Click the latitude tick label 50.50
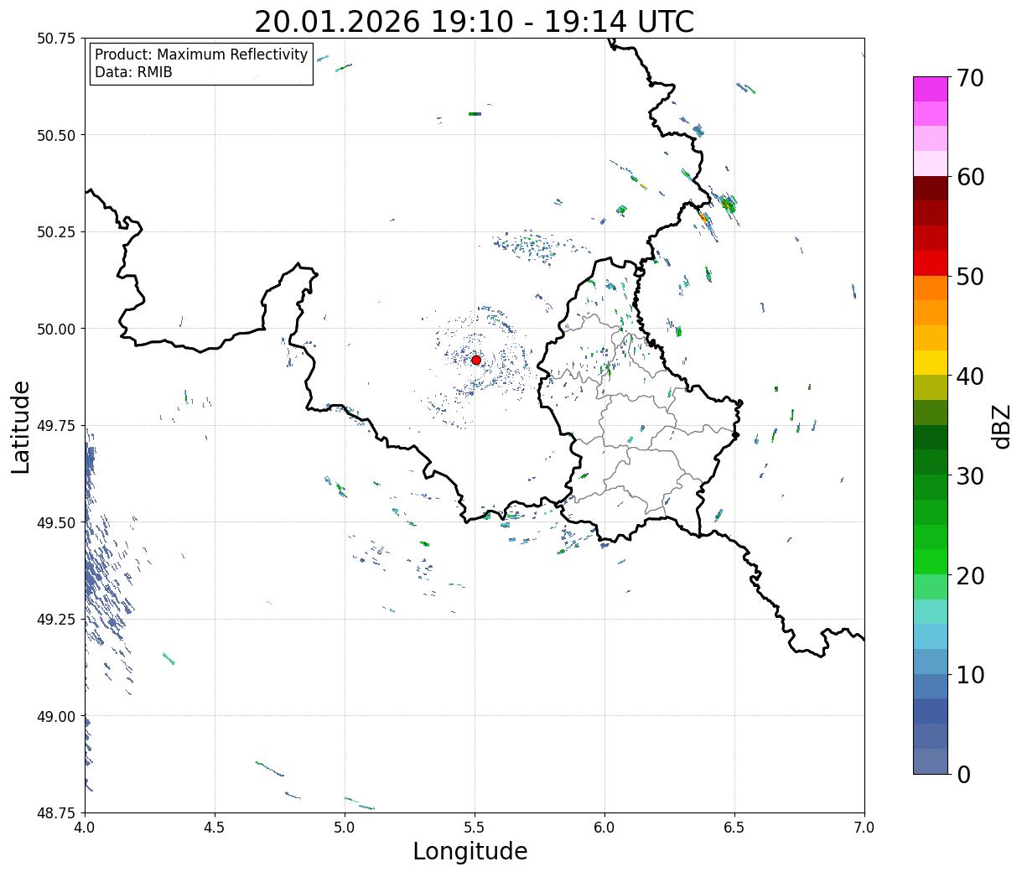The height and width of the screenshot is (872, 1022). pos(56,135)
